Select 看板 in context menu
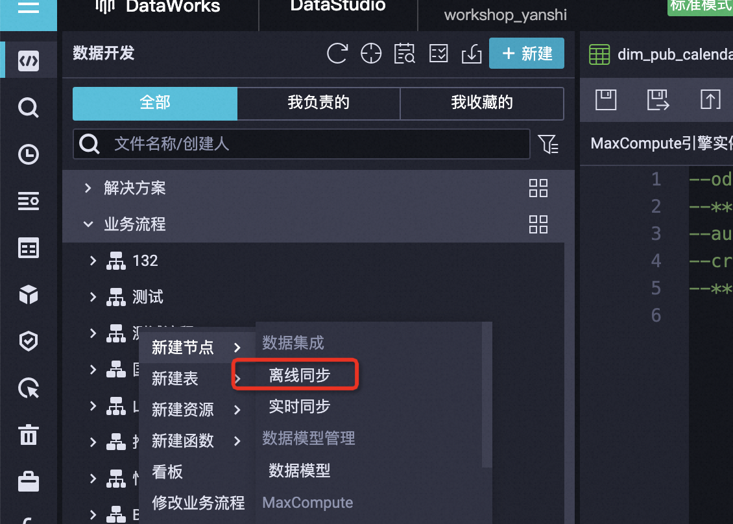733x524 pixels. (197, 472)
